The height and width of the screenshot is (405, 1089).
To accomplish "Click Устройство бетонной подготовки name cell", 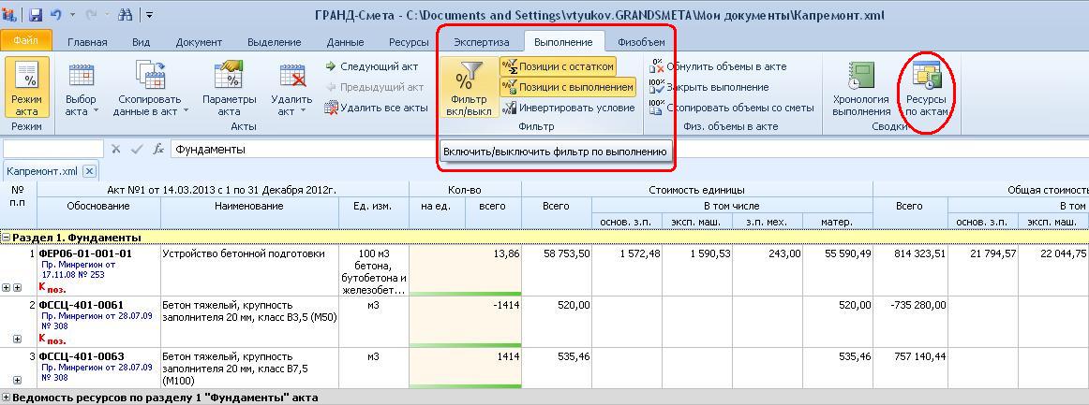I will point(250,269).
